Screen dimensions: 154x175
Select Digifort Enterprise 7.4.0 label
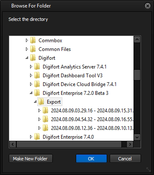pos(68,137)
